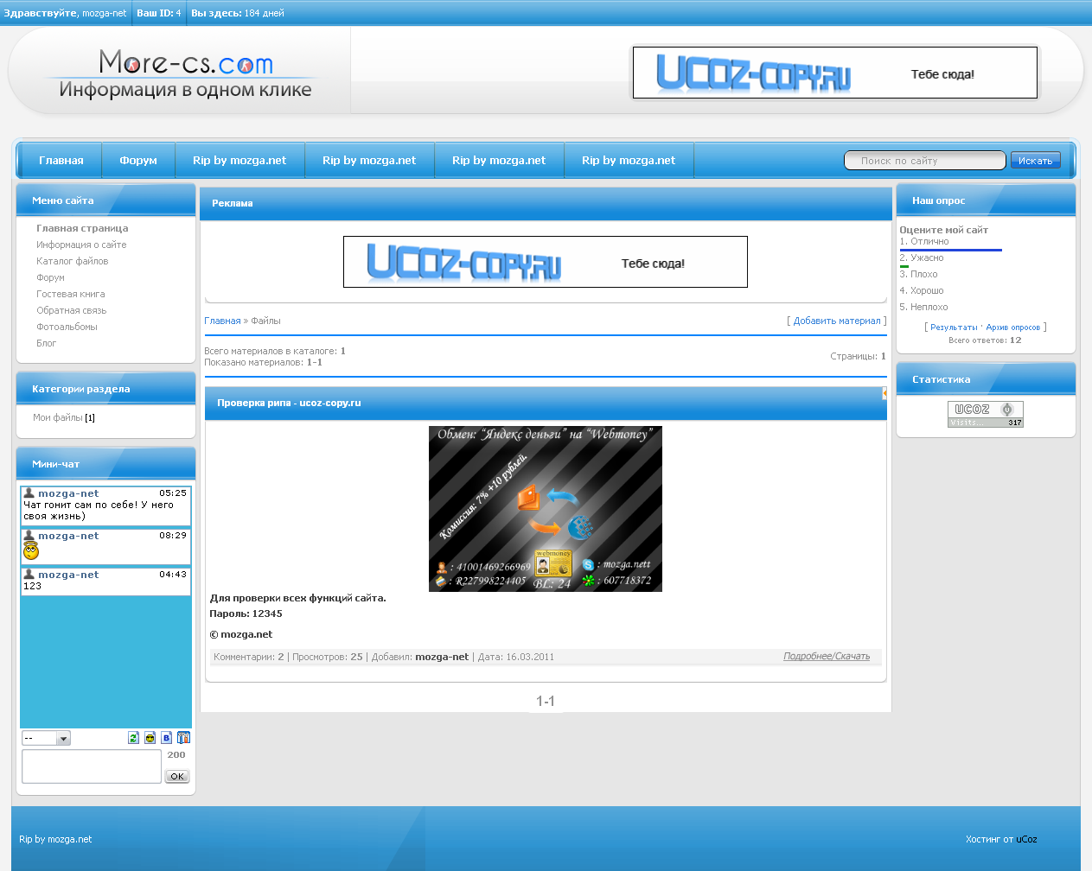This screenshot has height=871, width=1092.
Task: Click 'Добавить материал' link
Action: coord(837,321)
